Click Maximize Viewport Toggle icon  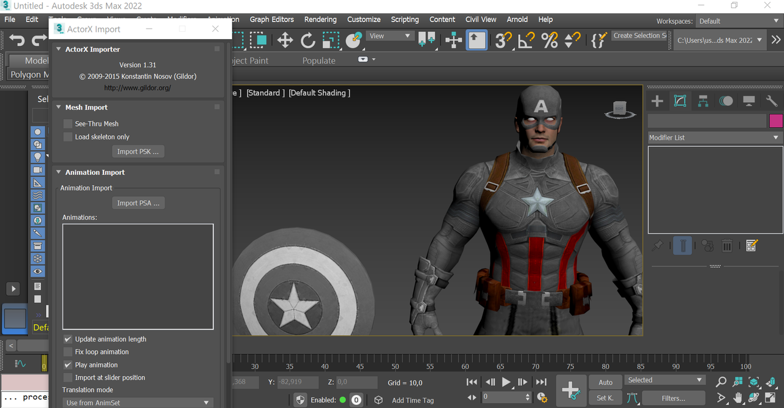pos(771,398)
